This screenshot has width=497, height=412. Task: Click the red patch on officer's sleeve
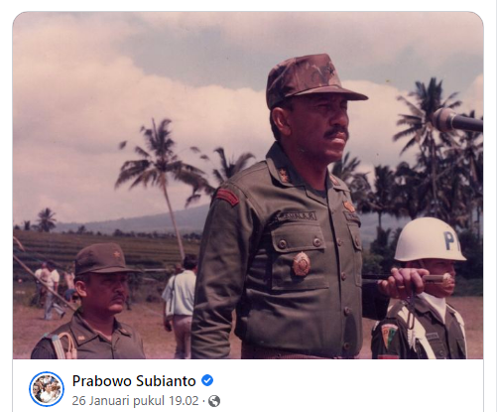coord(227,197)
